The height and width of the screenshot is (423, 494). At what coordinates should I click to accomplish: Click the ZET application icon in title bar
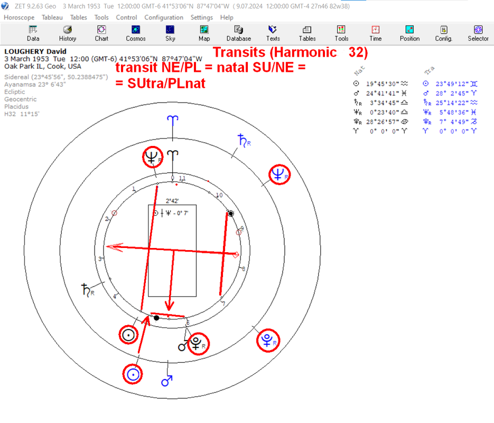5,6
